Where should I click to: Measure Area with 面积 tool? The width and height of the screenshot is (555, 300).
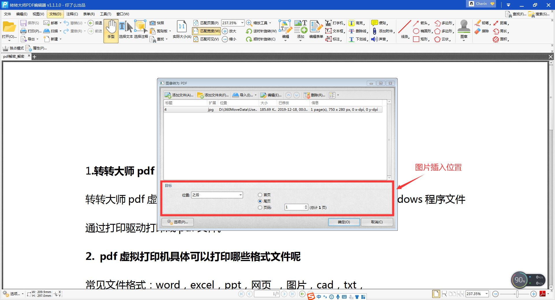tap(501, 39)
